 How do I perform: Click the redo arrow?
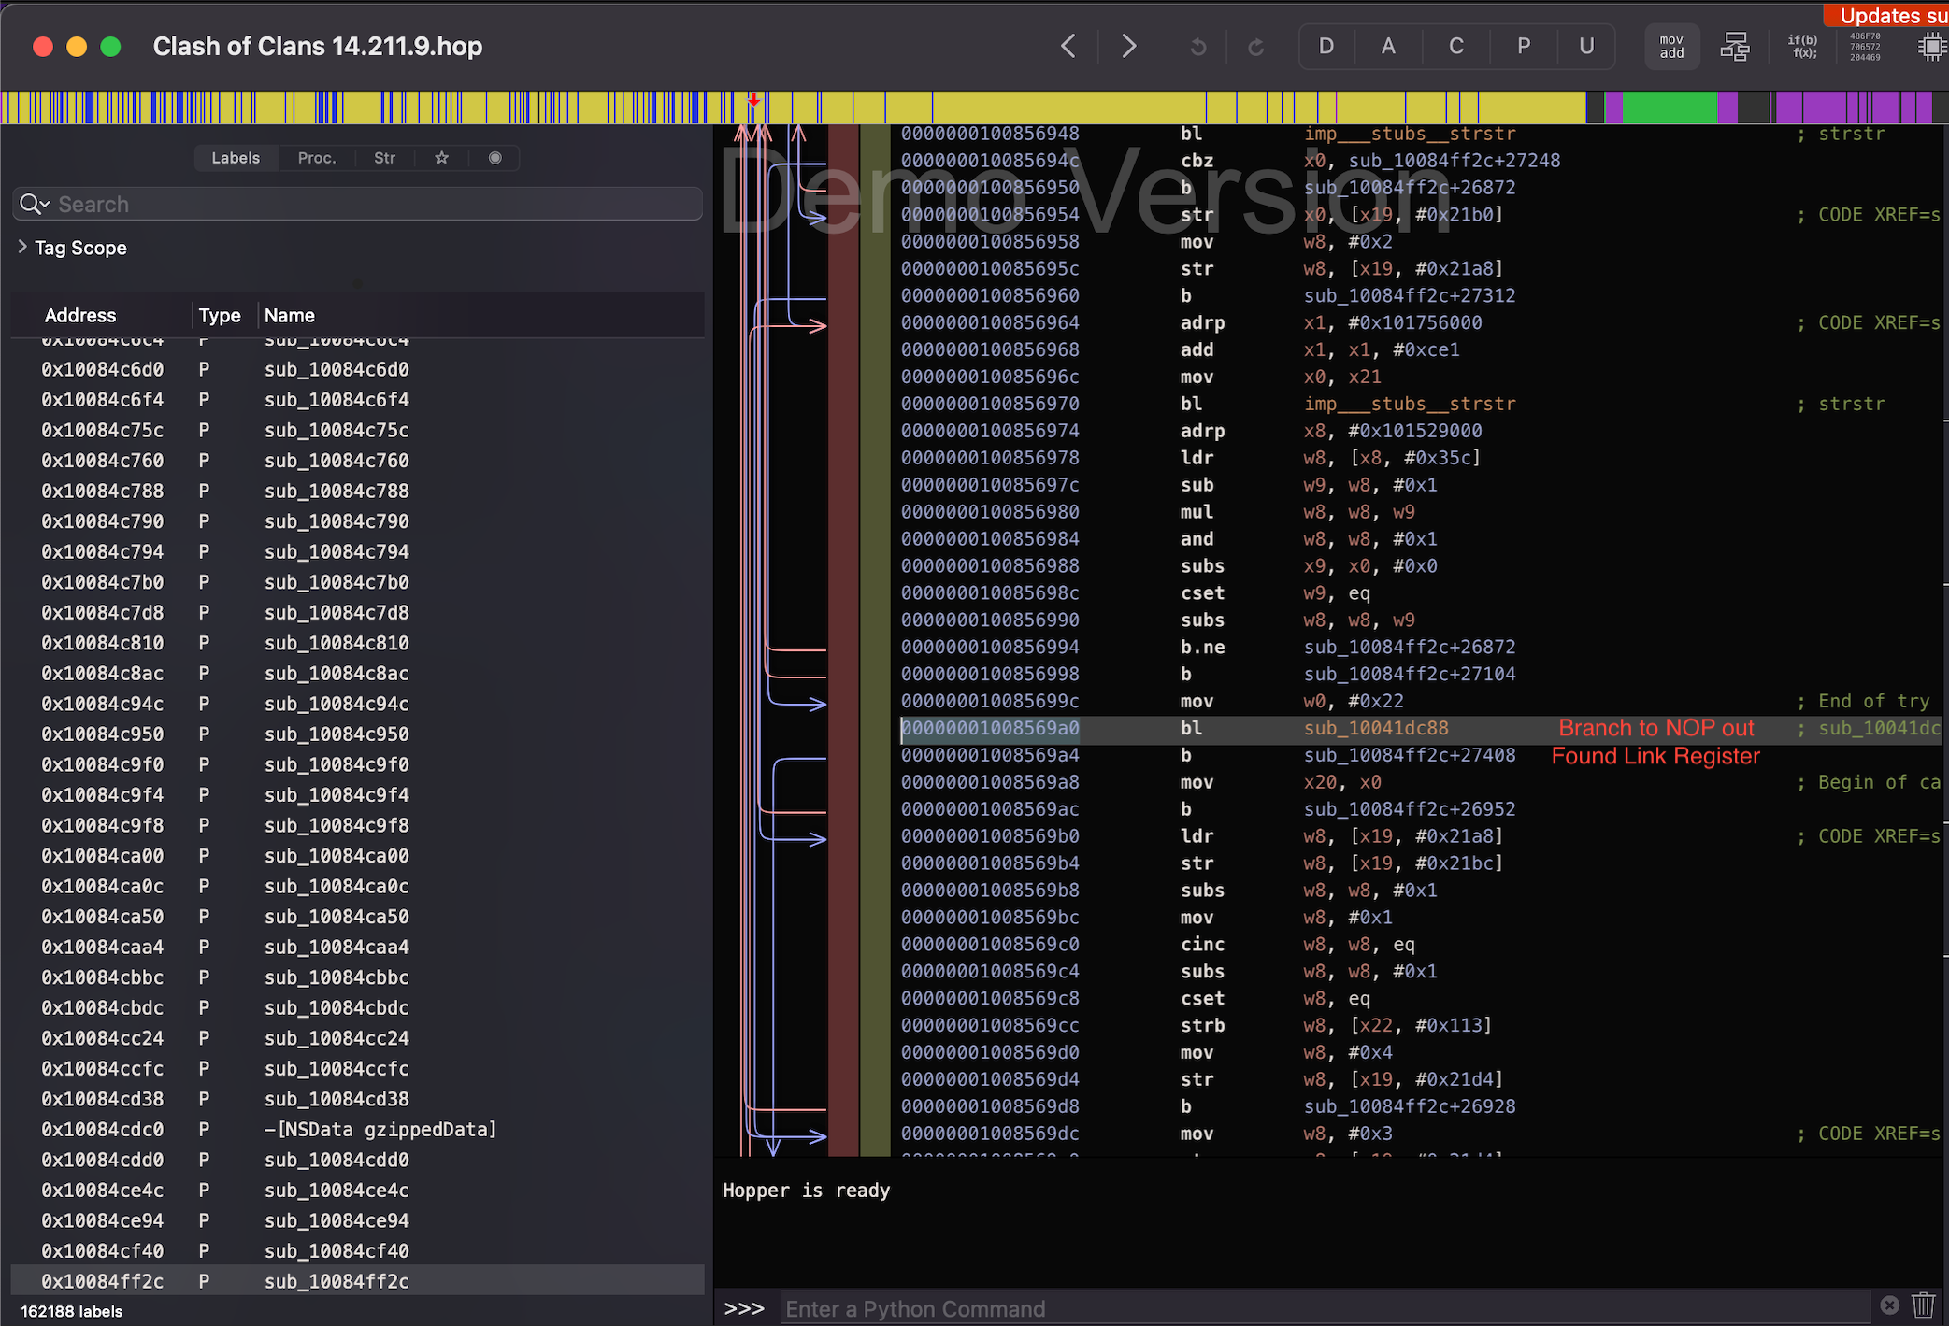[1256, 46]
